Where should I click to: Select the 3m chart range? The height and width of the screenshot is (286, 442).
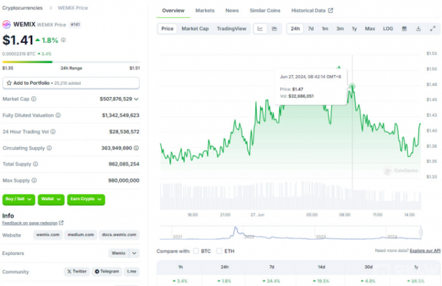[x=340, y=29]
